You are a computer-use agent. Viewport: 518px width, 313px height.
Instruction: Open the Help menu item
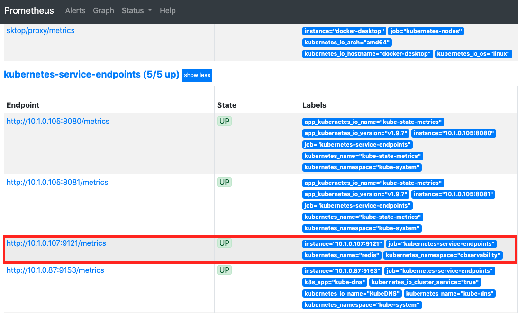[167, 10]
